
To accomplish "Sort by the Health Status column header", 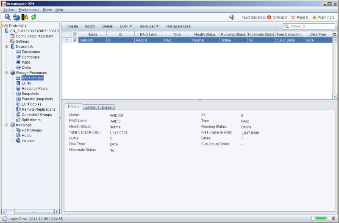I will (205, 34).
